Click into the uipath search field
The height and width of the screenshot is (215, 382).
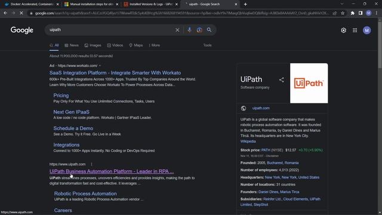tap(111, 30)
